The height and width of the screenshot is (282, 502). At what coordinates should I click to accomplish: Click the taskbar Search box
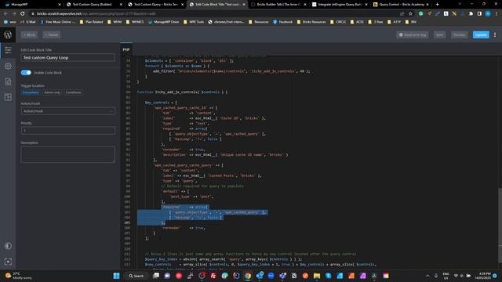coord(136,276)
